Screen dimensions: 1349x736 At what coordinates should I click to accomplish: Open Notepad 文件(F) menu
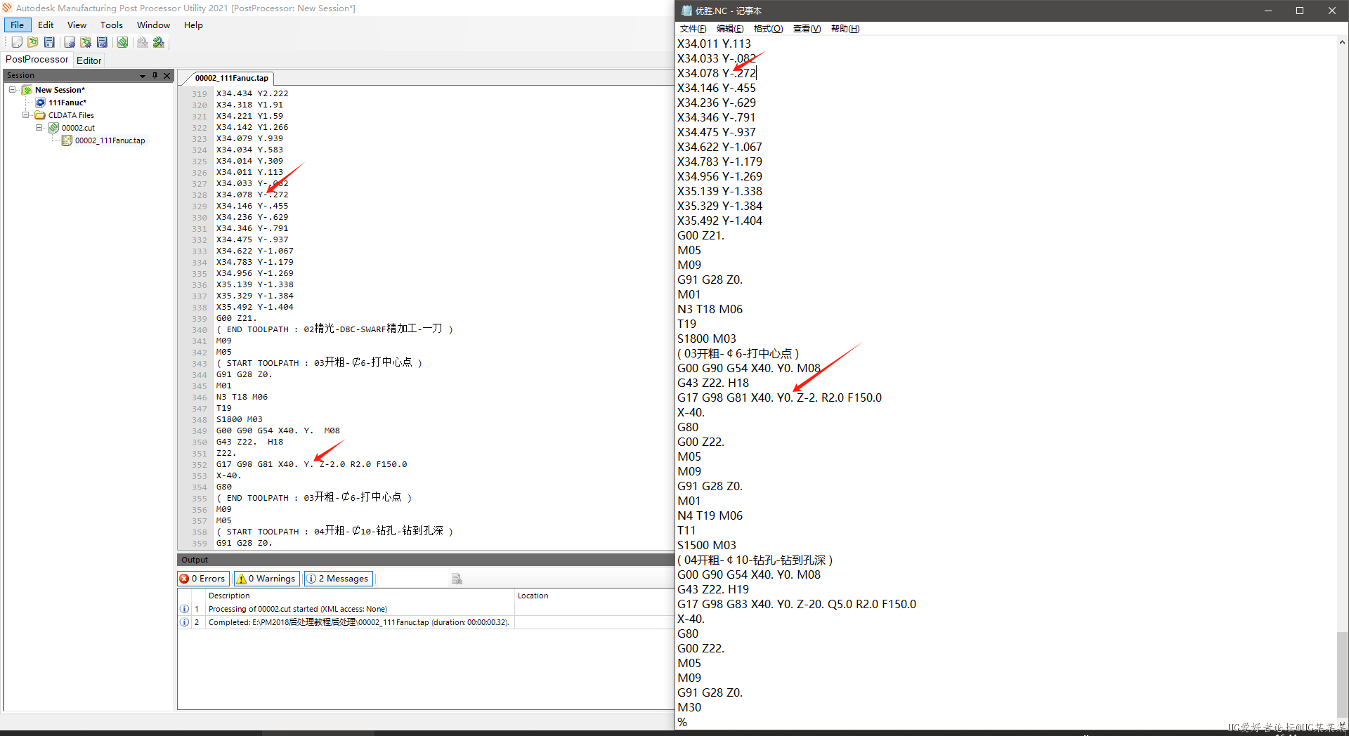(693, 29)
